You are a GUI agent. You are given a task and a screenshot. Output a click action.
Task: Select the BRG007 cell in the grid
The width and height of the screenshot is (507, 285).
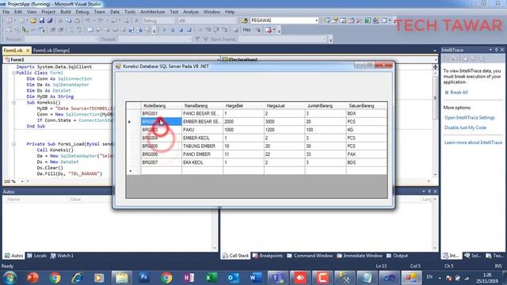point(162,162)
